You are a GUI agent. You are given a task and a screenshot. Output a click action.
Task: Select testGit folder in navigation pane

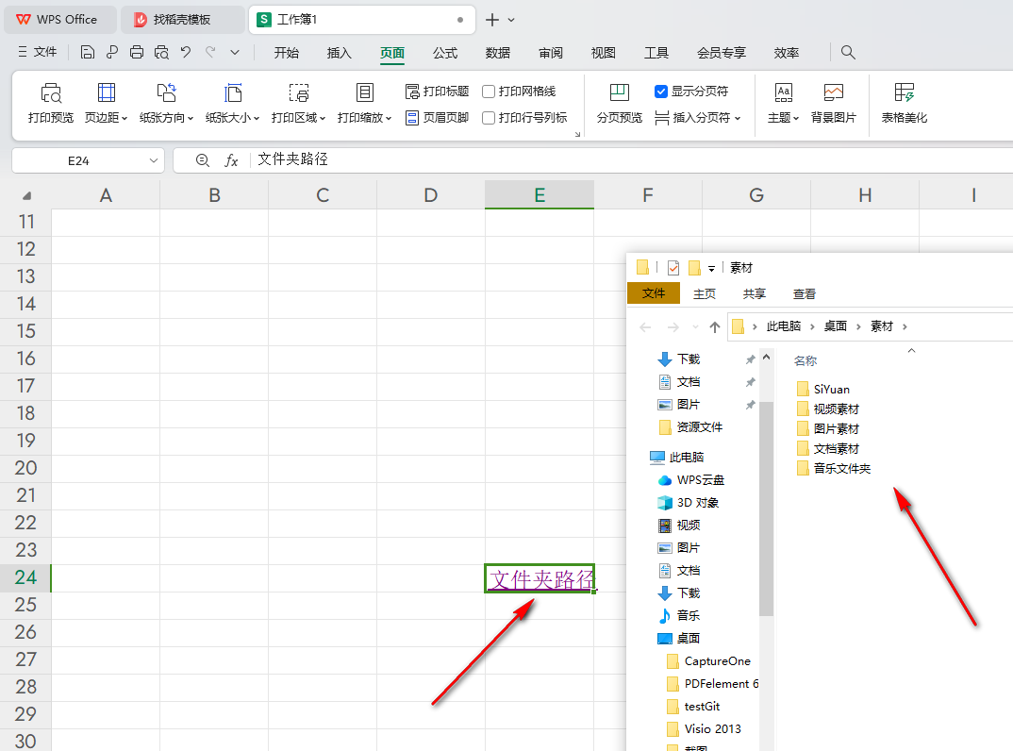pyautogui.click(x=693, y=707)
